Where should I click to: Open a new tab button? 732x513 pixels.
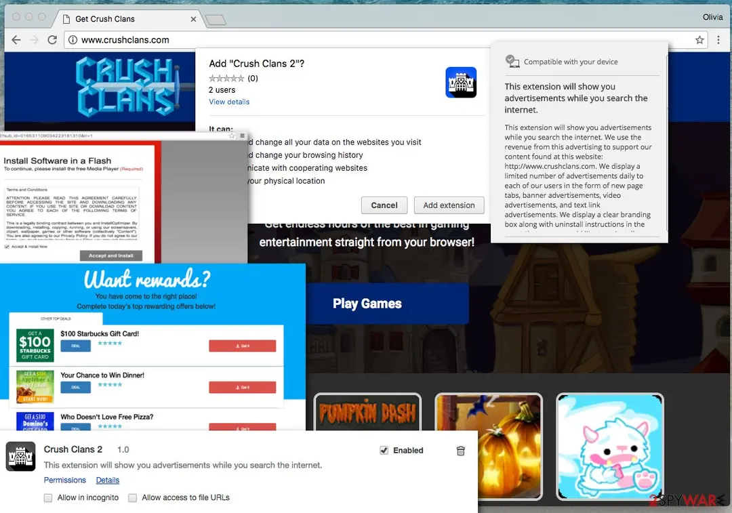[216, 20]
